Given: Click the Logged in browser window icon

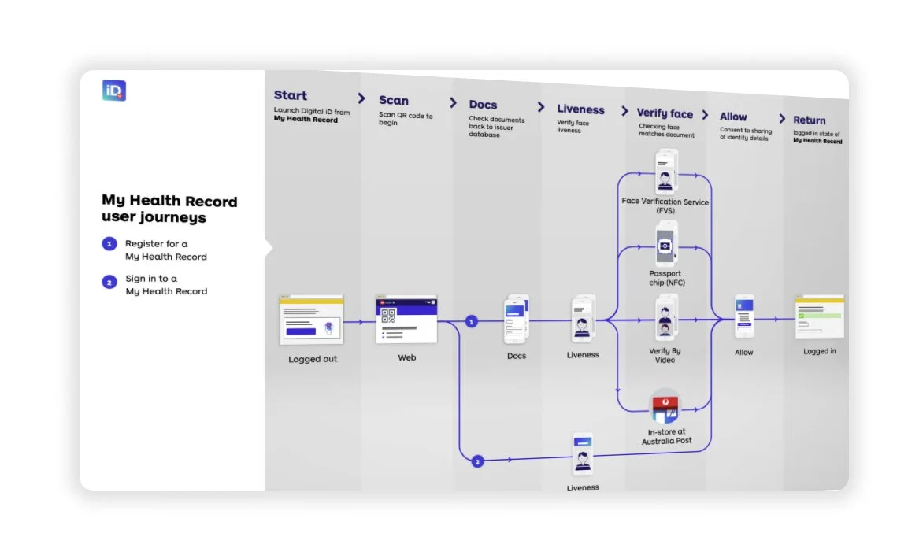Looking at the screenshot, I should coord(819,316).
